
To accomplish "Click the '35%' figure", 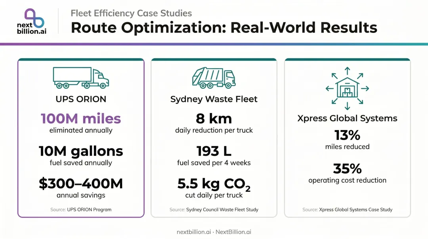I will coord(347,168).
